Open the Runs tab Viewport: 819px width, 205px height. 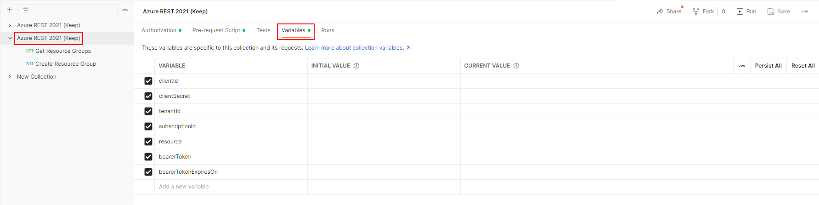pos(328,30)
